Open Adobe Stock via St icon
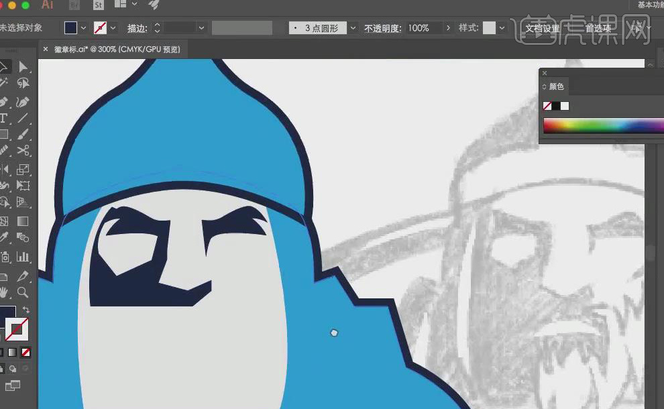 tap(98, 5)
